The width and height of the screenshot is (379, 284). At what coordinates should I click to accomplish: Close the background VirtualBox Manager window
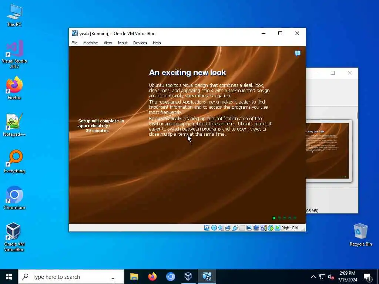pyautogui.click(x=350, y=73)
